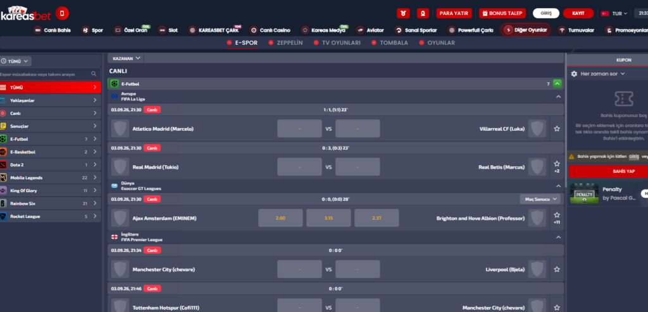Click Real Betis (Marcus) team shield

point(537,167)
